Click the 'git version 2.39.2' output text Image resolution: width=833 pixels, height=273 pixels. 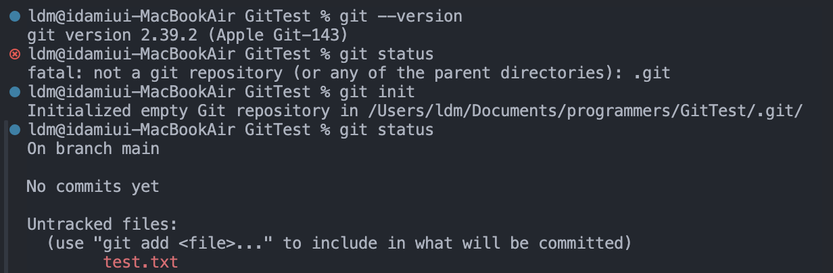112,34
